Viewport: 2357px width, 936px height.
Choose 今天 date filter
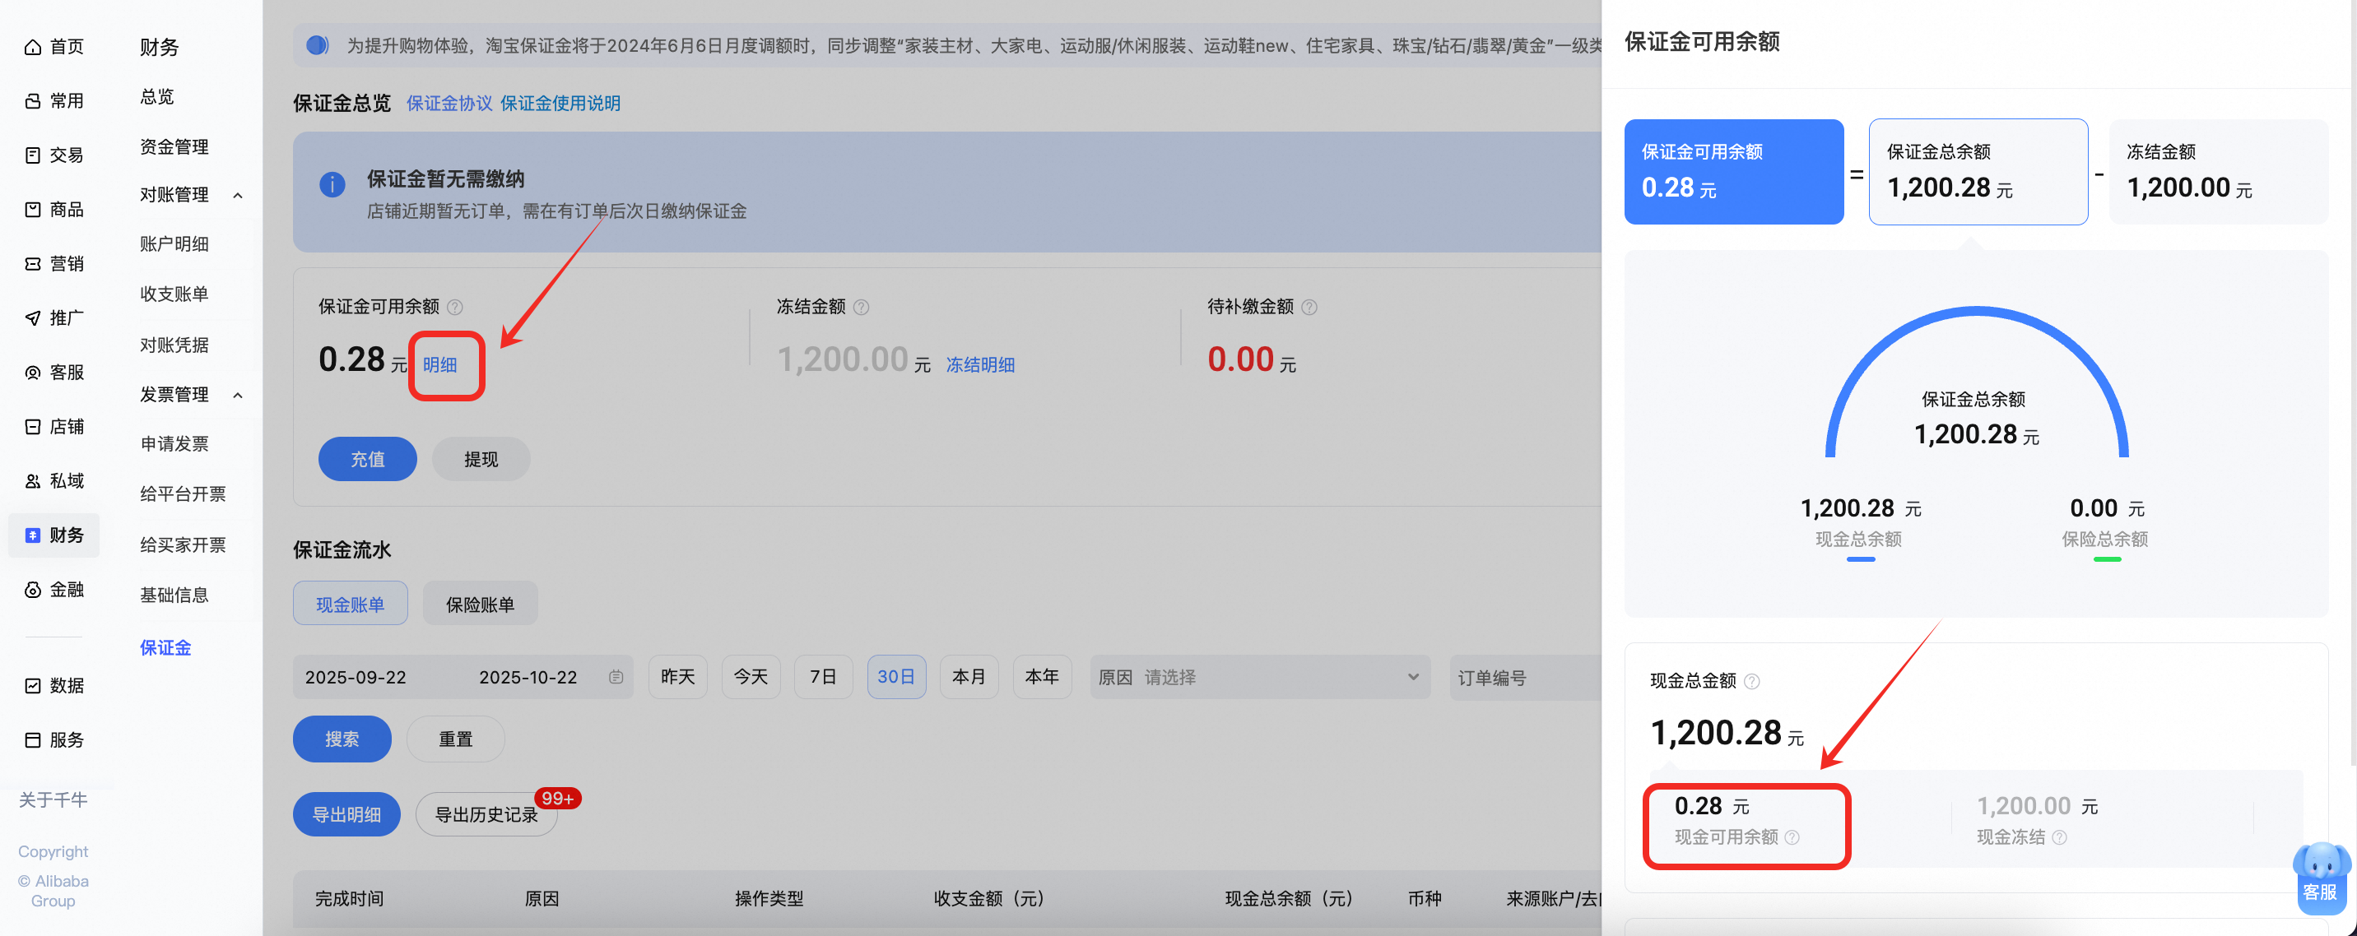point(751,677)
